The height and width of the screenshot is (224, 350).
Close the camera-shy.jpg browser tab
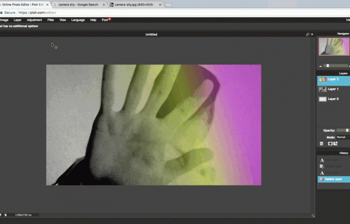tap(160, 5)
